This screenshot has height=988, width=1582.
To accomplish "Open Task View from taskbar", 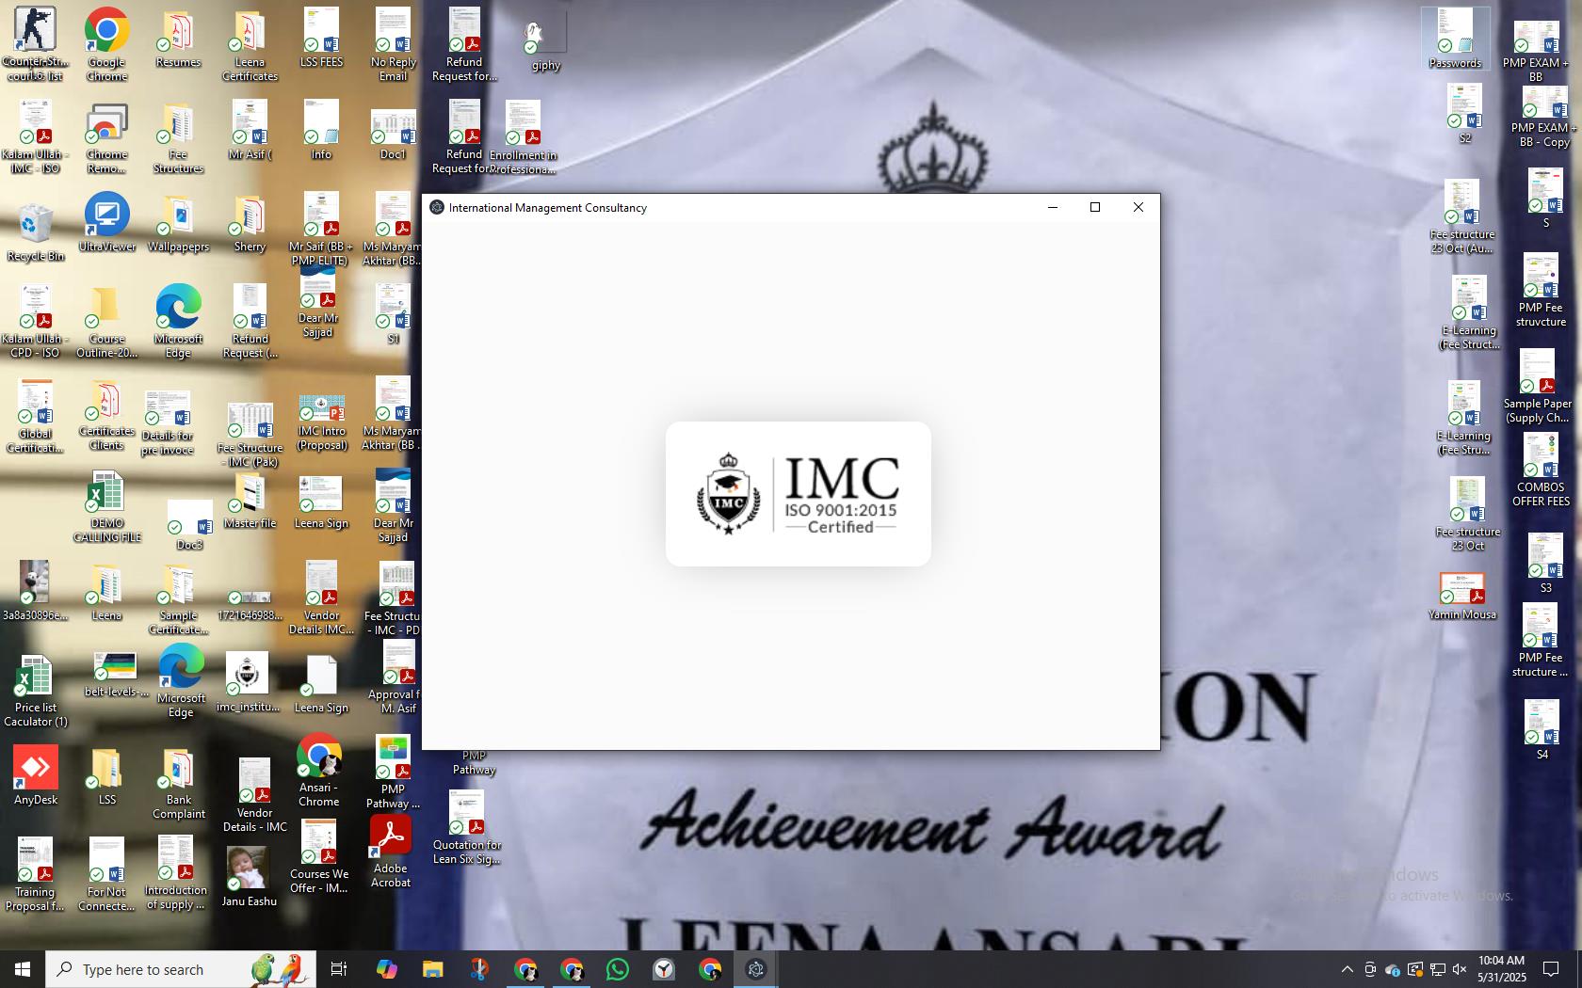I will point(339,969).
